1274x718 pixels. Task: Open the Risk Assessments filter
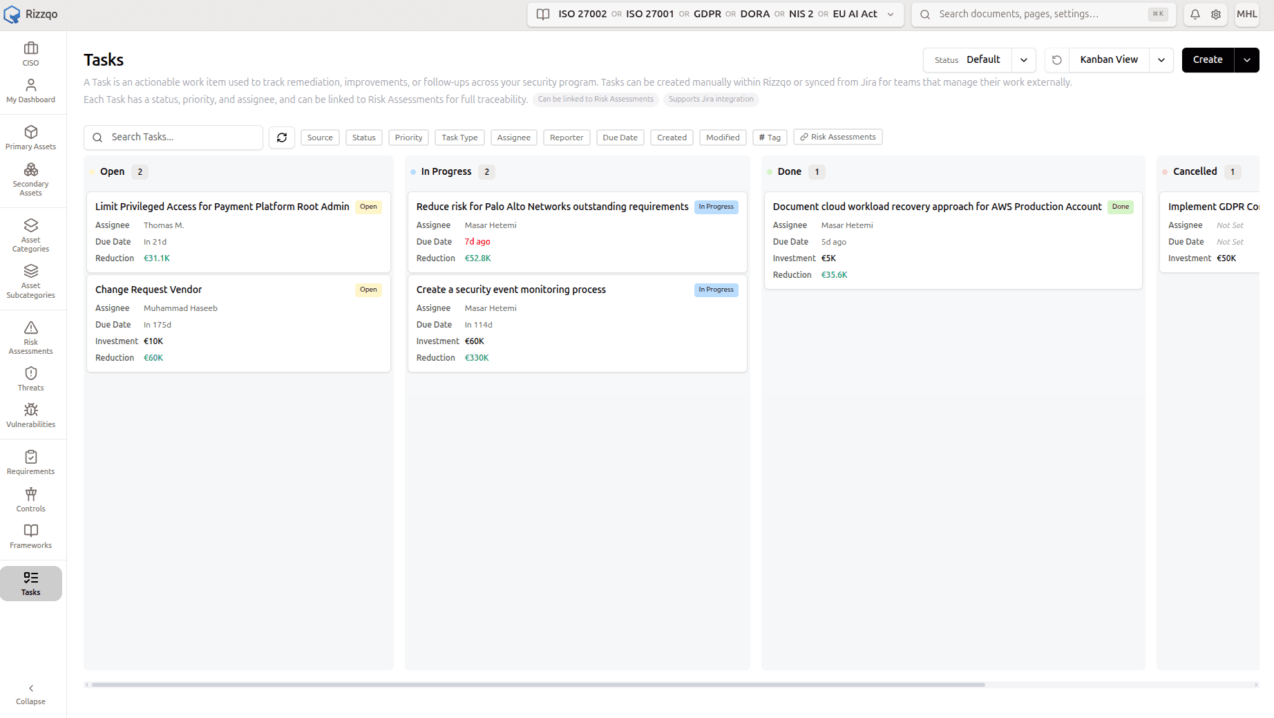point(838,137)
